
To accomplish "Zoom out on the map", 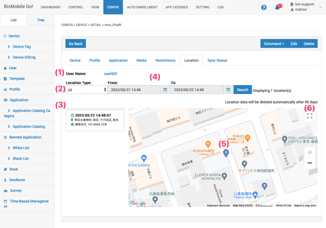I will pos(310,163).
